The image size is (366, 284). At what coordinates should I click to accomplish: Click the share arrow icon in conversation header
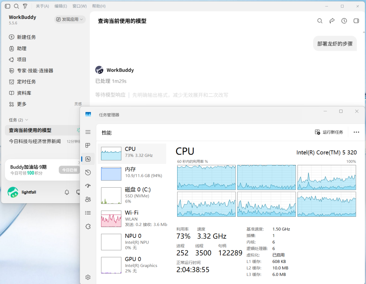pyautogui.click(x=332, y=21)
